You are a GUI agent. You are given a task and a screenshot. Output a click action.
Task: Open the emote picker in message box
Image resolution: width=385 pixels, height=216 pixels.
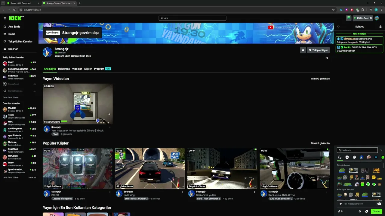[379, 204]
